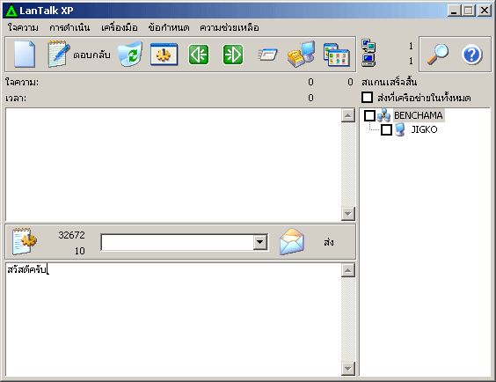Screen dimensions: 496x382
Task: Close the LanTalk XP window
Action: 484,11
